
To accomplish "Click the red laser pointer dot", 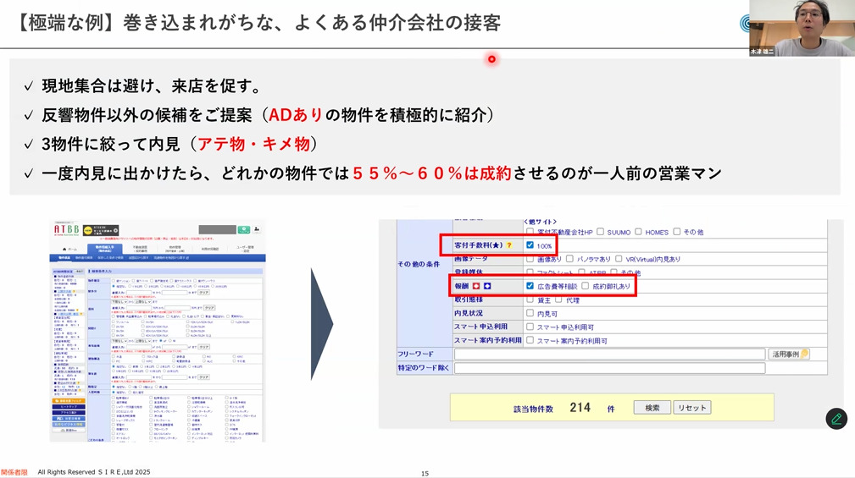I will (491, 58).
